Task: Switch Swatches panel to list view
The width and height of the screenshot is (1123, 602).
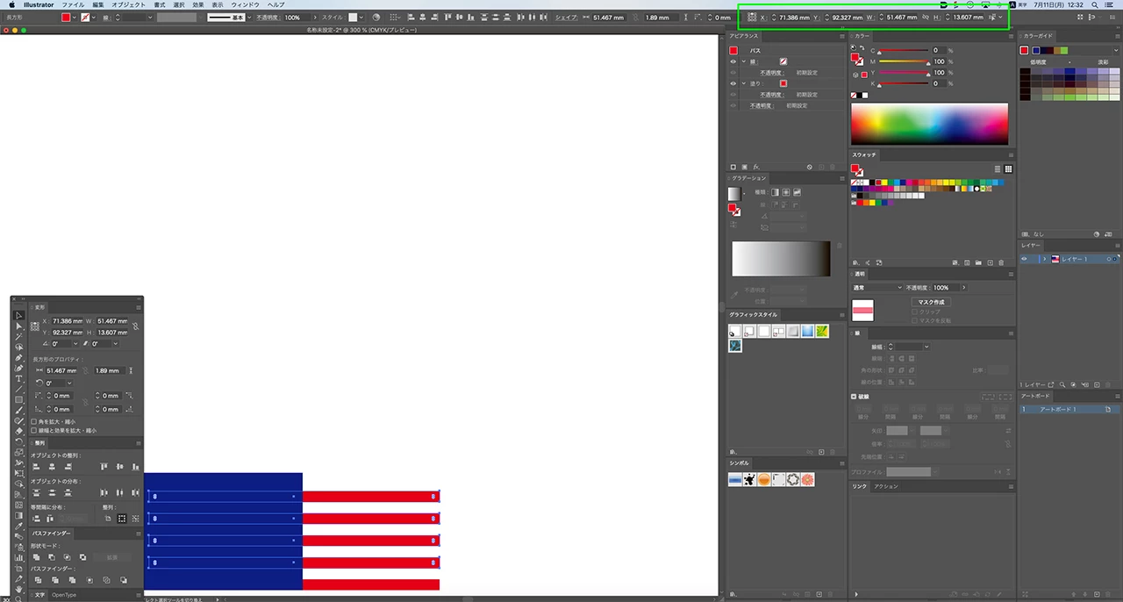Action: [997, 168]
